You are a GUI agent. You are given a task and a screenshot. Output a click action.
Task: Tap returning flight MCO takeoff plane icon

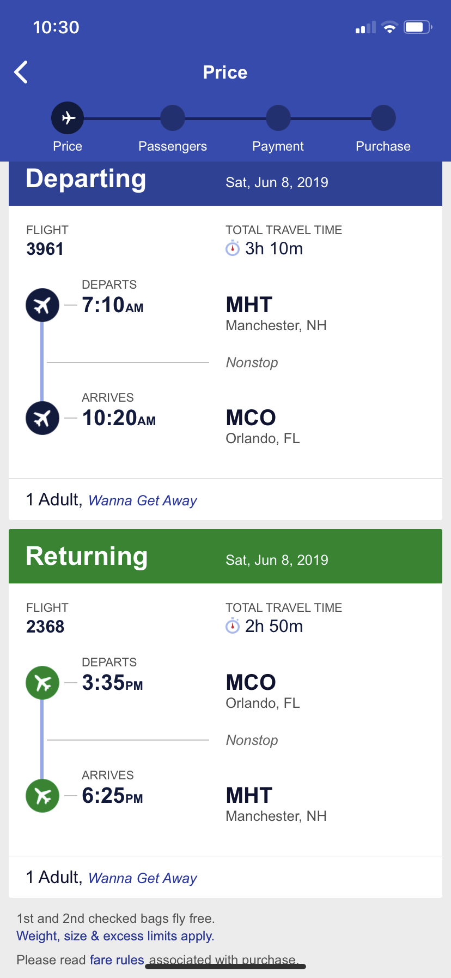(42, 683)
